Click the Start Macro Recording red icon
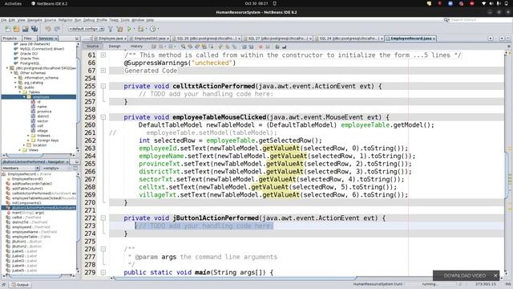 click(x=261, y=47)
